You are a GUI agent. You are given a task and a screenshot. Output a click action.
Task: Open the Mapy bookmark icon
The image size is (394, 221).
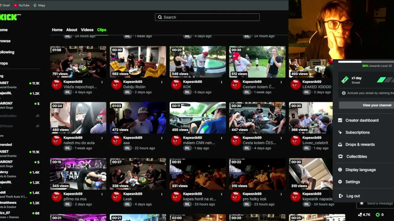tap(35, 5)
